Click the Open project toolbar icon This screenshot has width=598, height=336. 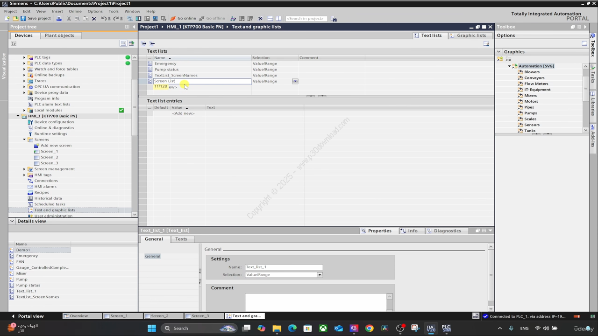(15, 19)
